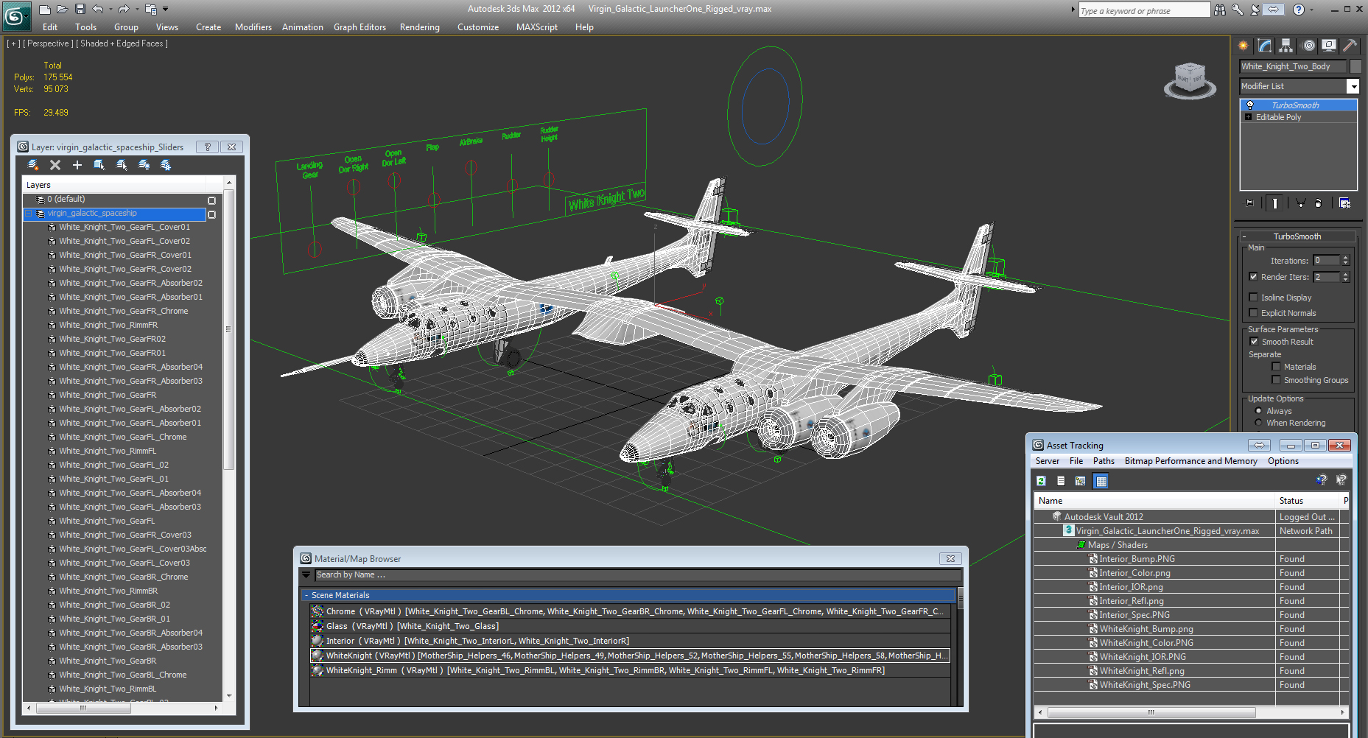Screen dimensions: 1368x738
Task: Click Hide/Unhide All Layers icon
Action: [144, 165]
